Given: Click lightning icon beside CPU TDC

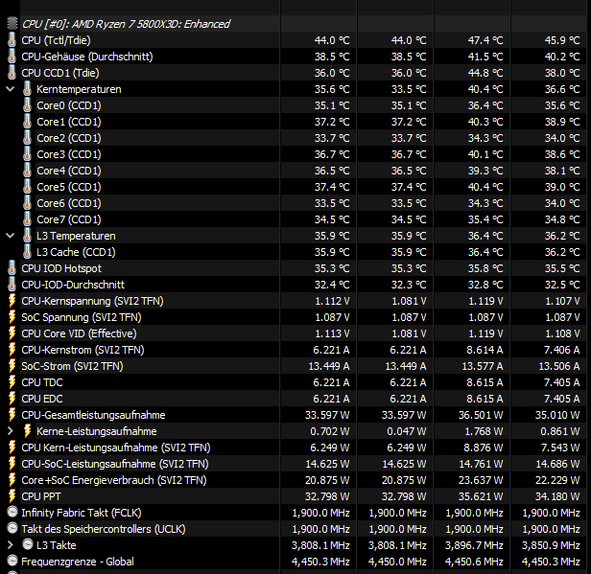Looking at the screenshot, I should pyautogui.click(x=12, y=382).
